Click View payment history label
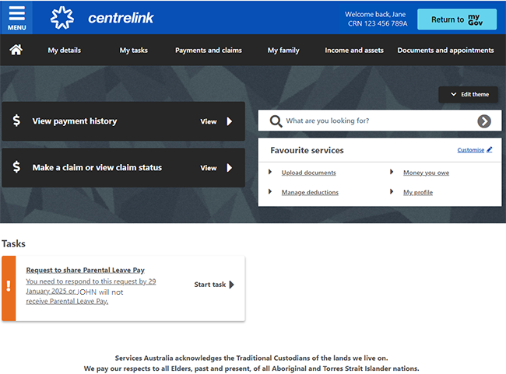 [x=75, y=121]
